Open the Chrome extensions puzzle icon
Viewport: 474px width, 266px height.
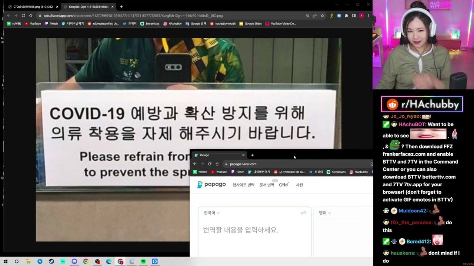346,16
